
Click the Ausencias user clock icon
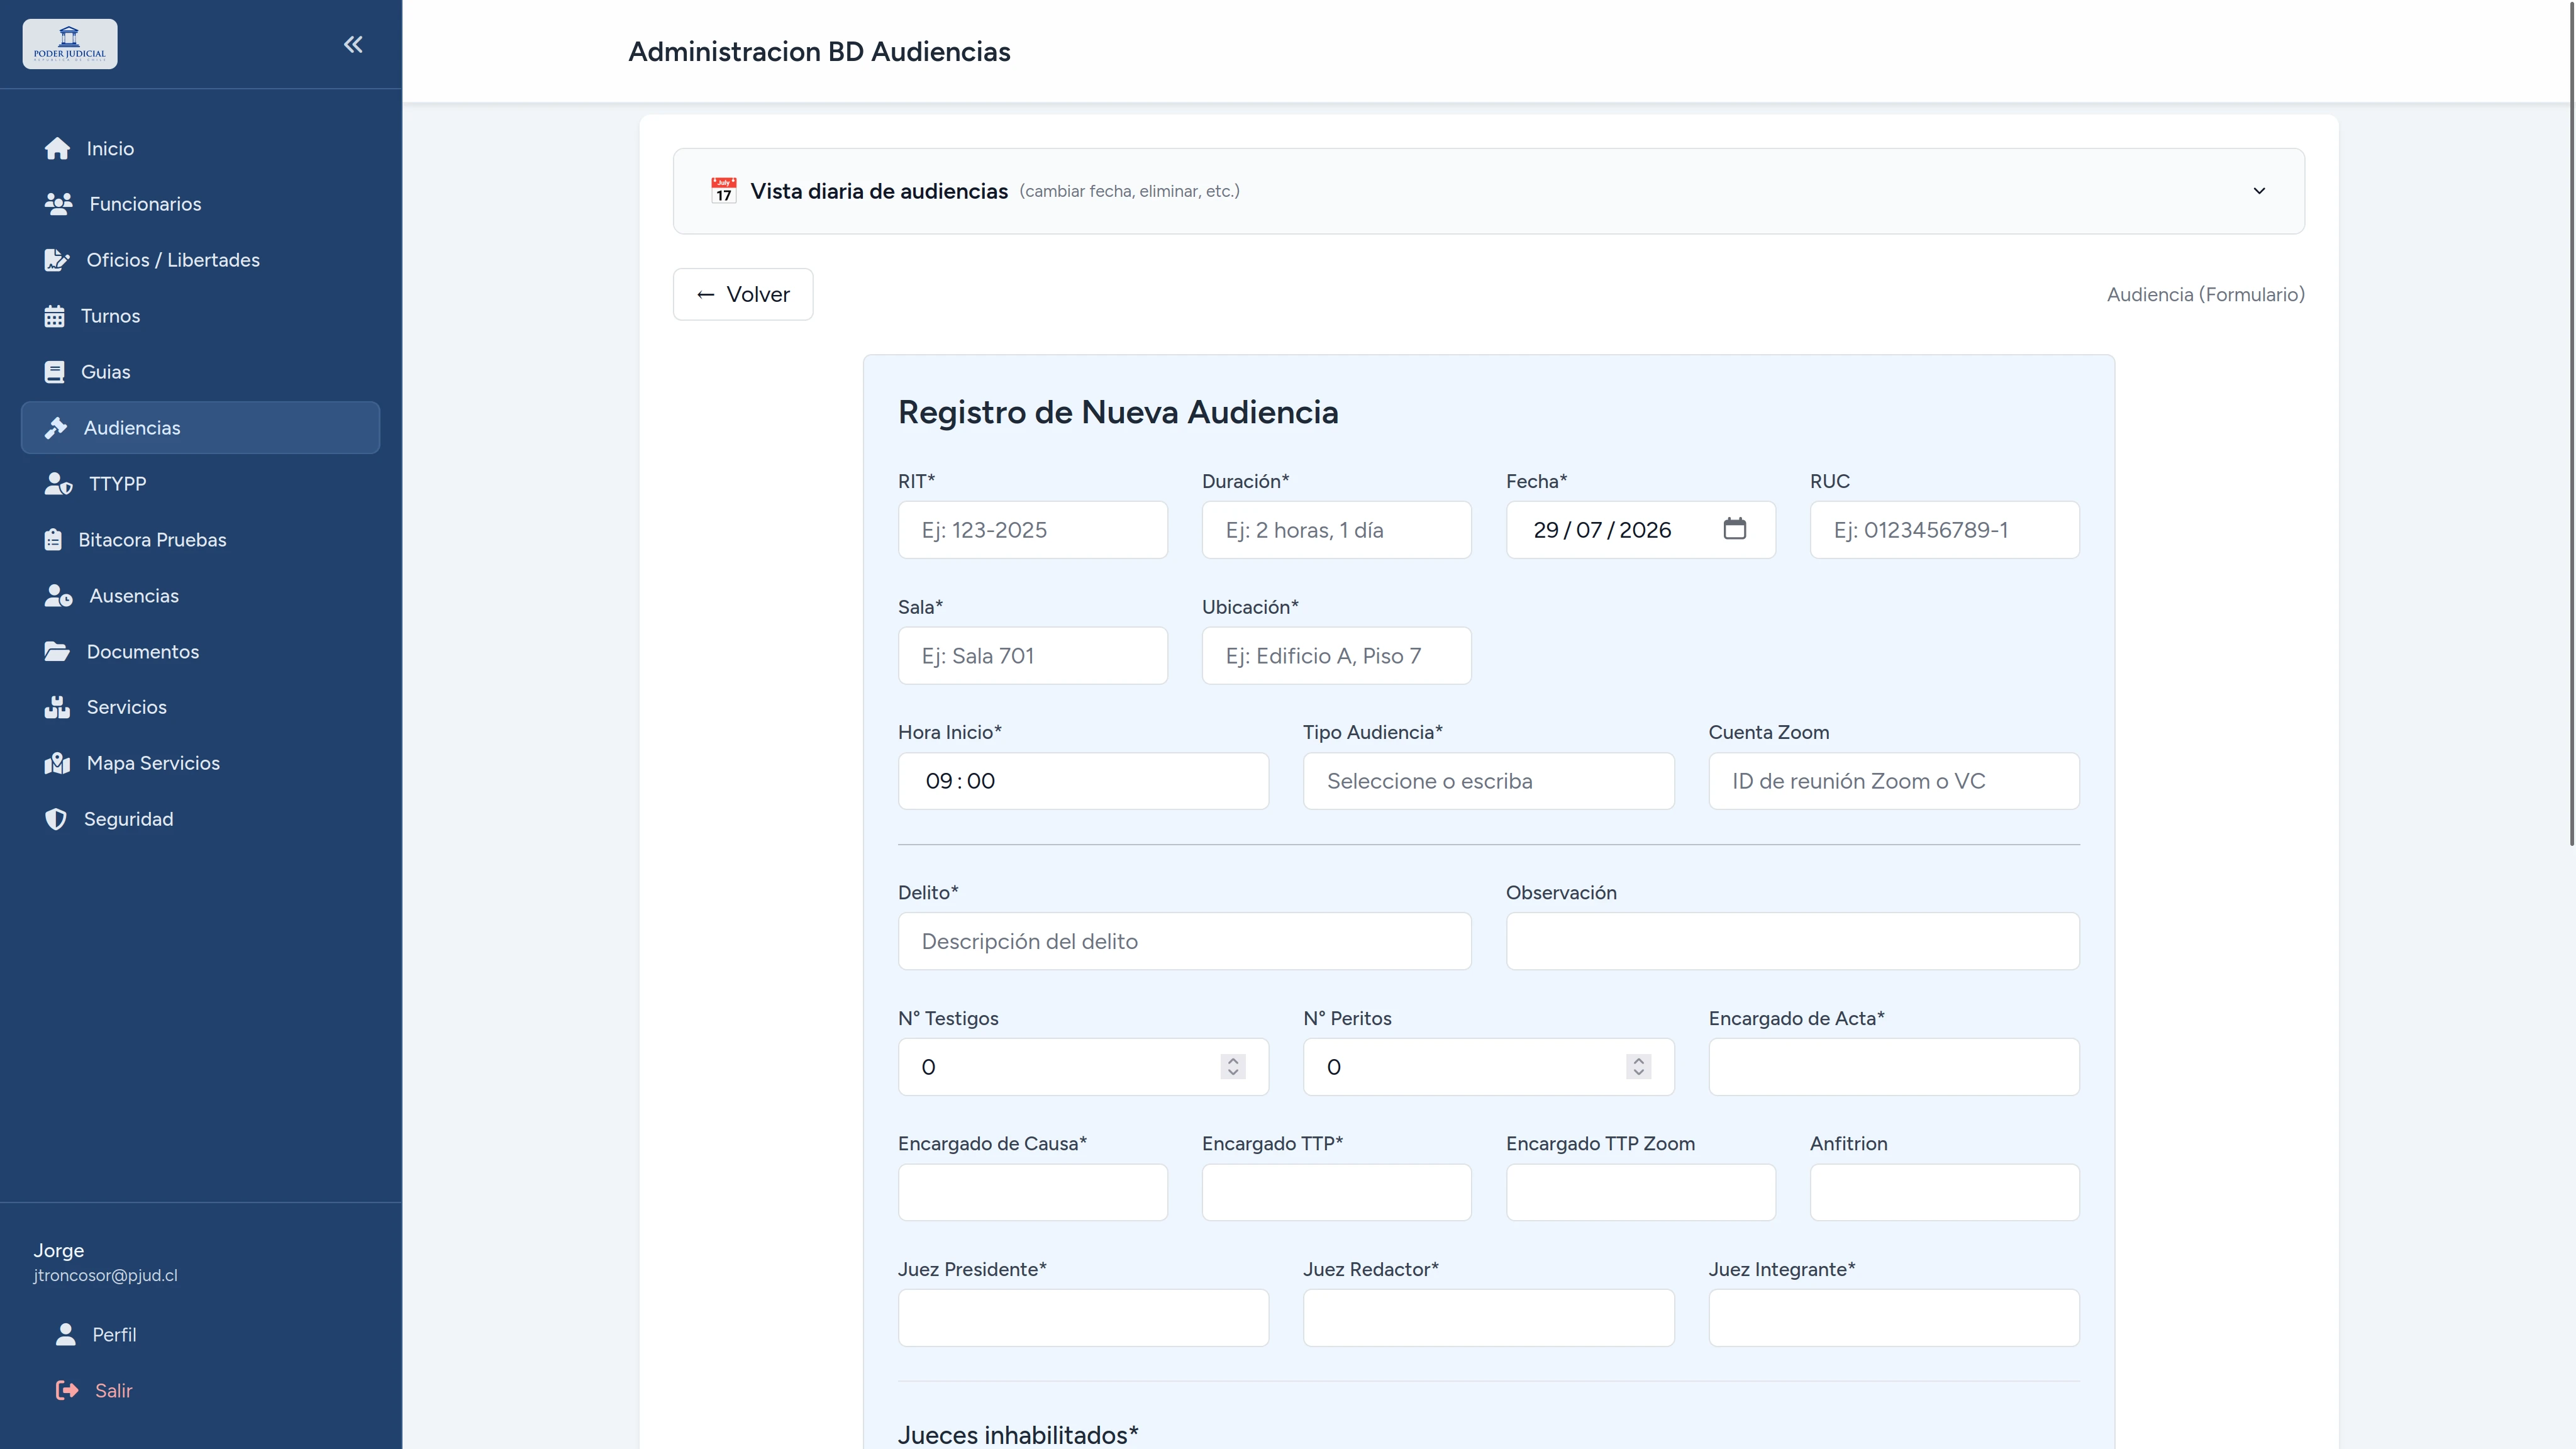pyautogui.click(x=58, y=596)
